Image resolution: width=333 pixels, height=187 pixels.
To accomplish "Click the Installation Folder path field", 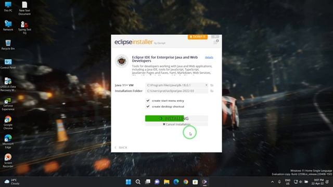I will tap(176, 91).
